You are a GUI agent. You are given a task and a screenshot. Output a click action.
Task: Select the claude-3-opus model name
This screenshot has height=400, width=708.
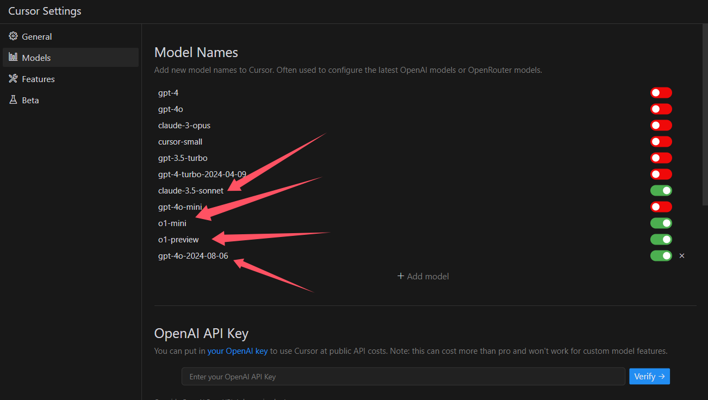[x=184, y=126]
